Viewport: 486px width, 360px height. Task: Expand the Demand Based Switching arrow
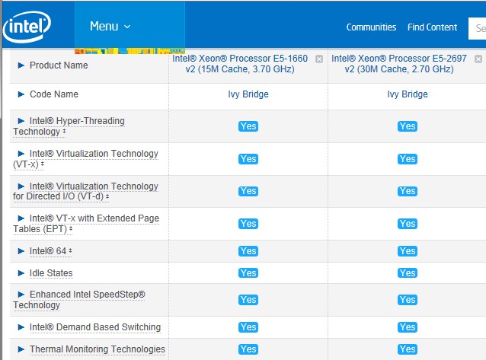[x=21, y=327]
